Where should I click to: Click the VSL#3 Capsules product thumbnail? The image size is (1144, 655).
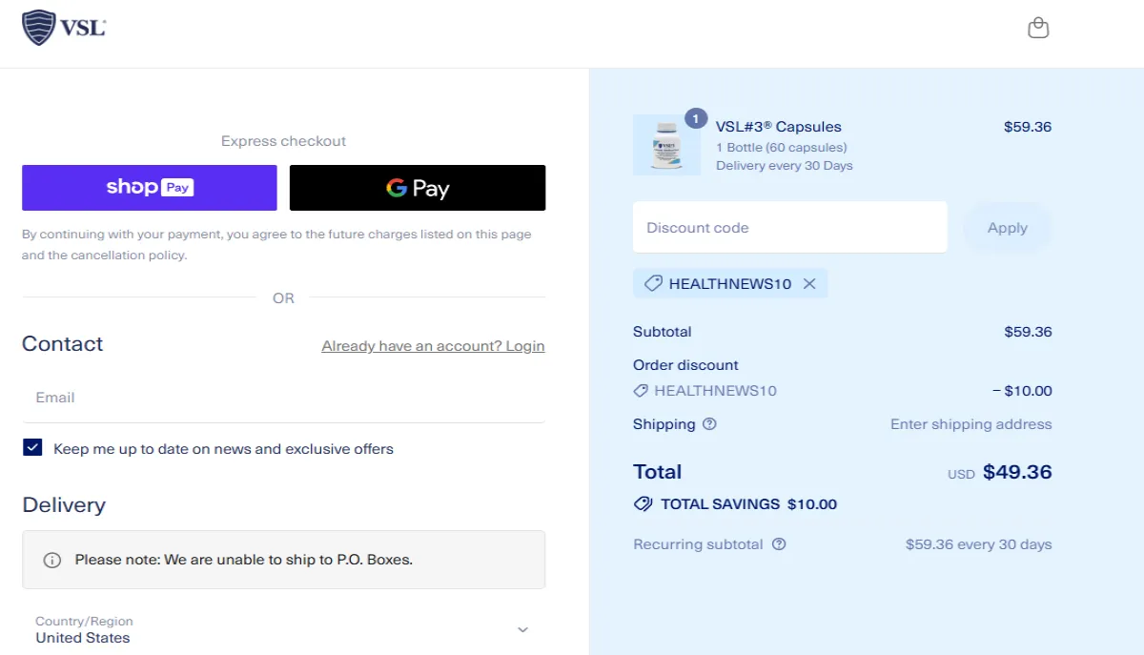pyautogui.click(x=666, y=144)
